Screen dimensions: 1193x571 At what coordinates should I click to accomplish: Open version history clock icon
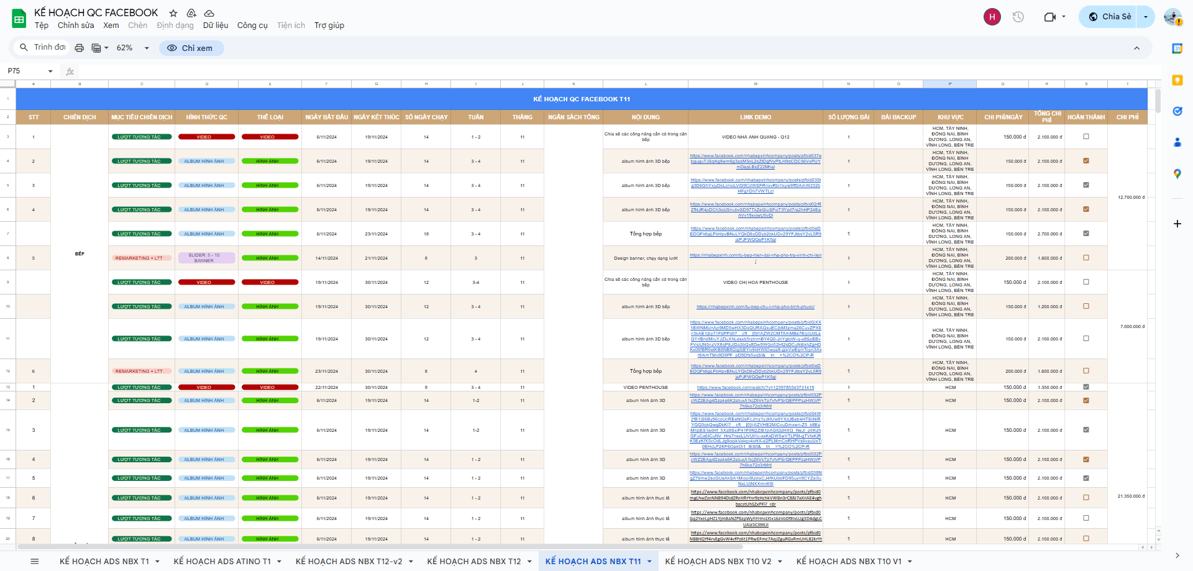pos(1018,17)
